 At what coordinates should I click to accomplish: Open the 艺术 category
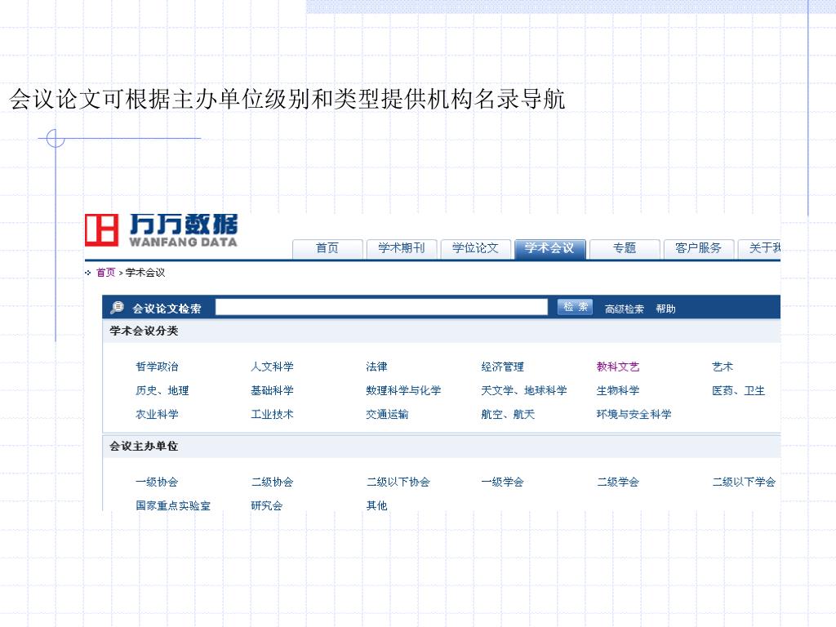coord(723,367)
